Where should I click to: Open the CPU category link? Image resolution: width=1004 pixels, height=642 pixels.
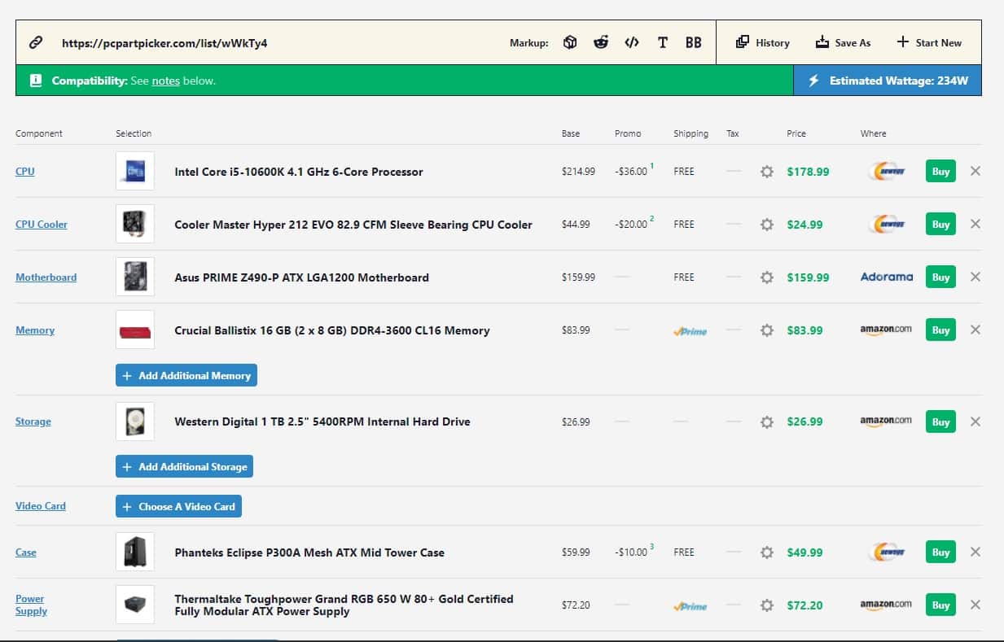point(25,172)
